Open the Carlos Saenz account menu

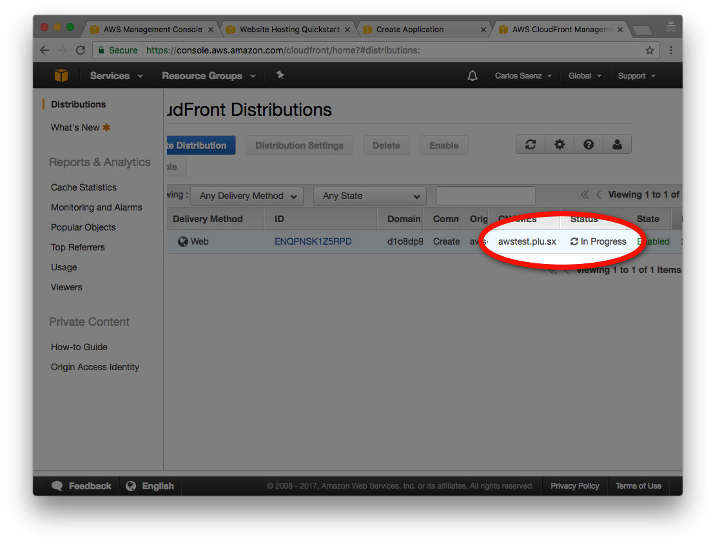pyautogui.click(x=523, y=76)
